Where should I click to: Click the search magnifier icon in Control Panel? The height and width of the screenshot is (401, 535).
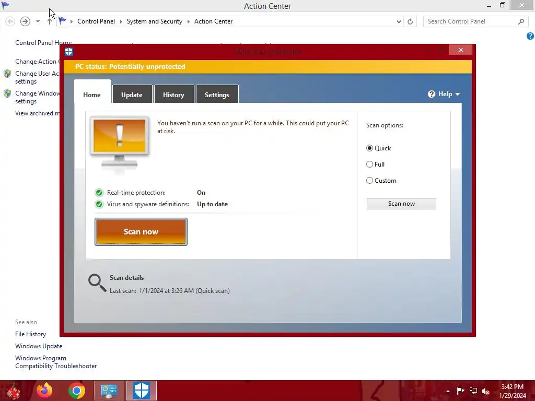click(x=521, y=21)
